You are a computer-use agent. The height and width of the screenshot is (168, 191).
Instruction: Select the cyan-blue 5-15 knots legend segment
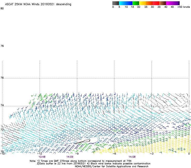click(x=126, y=3)
